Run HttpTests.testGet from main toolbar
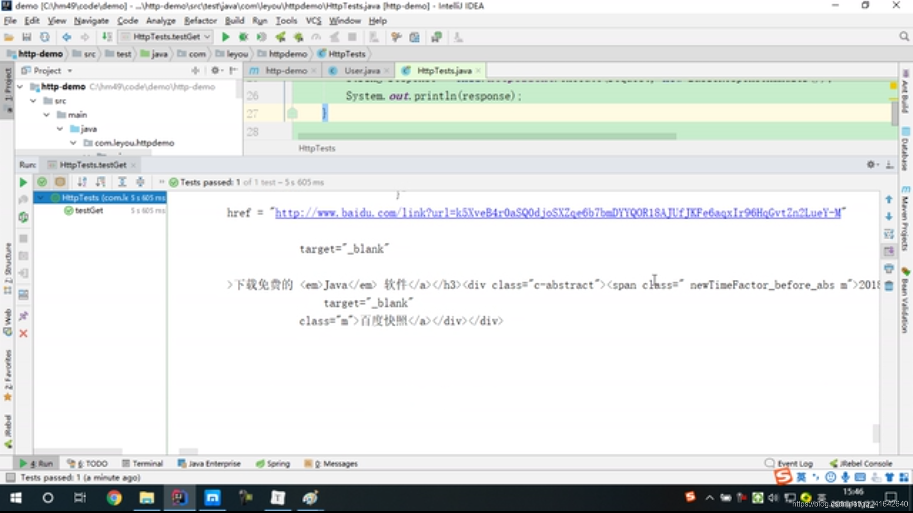The width and height of the screenshot is (913, 513). tap(226, 37)
